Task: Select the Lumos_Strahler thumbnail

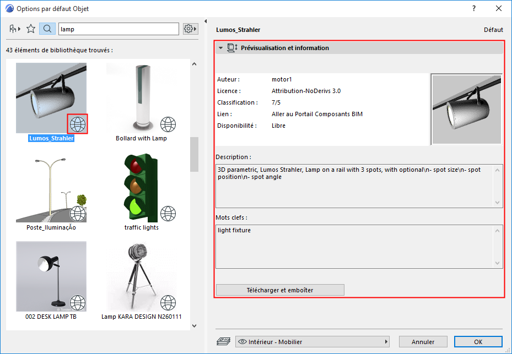Action: [51, 98]
